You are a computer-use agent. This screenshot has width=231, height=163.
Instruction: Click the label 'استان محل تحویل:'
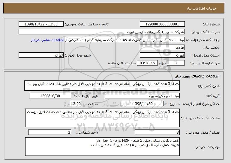(x=205, y=55)
